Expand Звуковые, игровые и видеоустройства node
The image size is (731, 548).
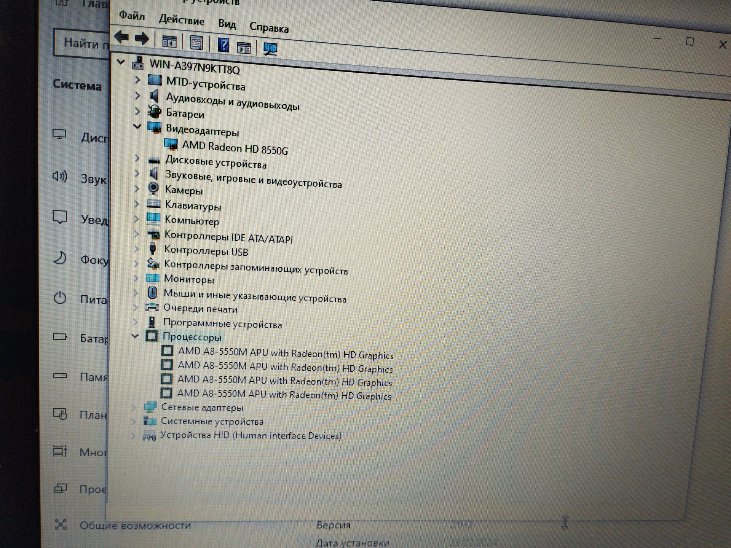pos(137,173)
